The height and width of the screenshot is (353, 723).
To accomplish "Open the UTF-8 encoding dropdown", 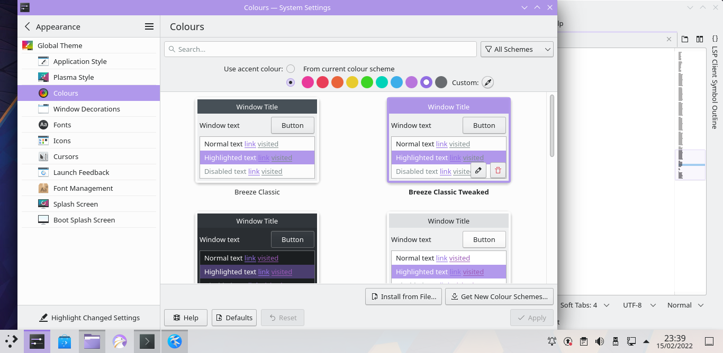I will click(x=638, y=305).
